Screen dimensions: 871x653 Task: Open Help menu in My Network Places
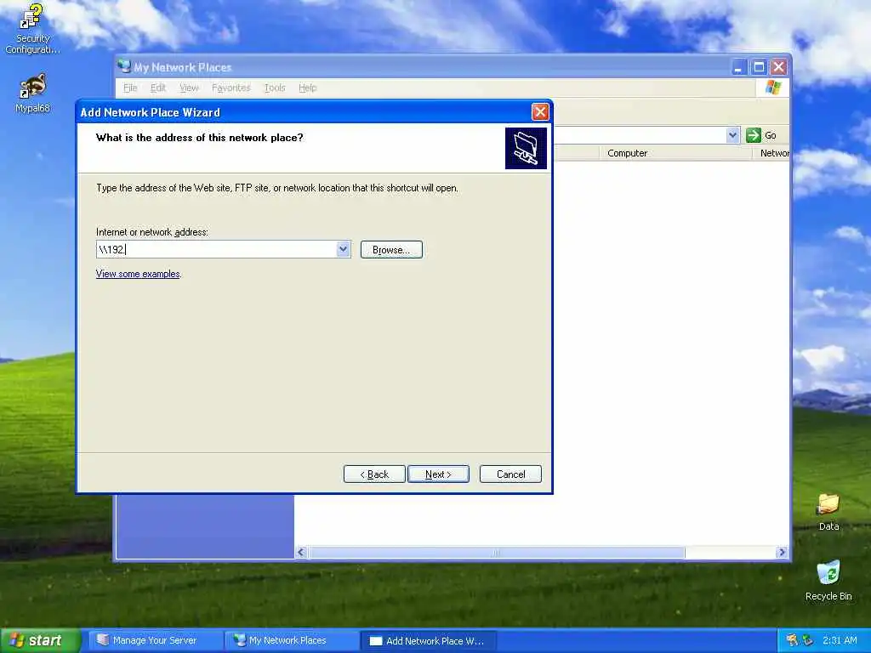(x=307, y=88)
